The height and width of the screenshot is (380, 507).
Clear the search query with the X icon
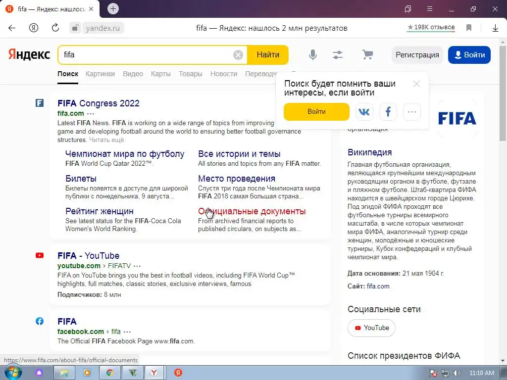pyautogui.click(x=238, y=55)
